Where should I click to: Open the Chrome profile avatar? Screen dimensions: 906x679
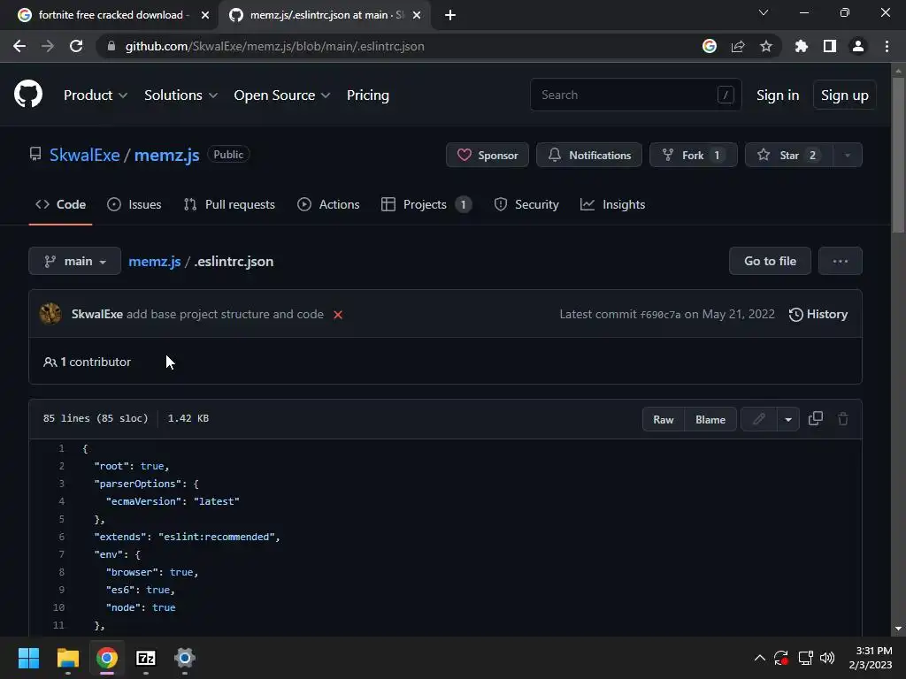click(x=858, y=46)
